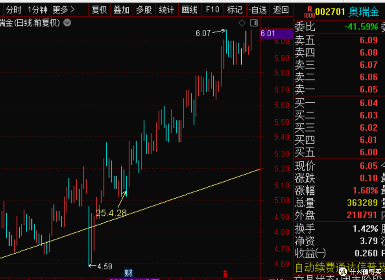This screenshot has width=385, height=280.
Task: Click the 现价 value 6.05
Action: click(x=369, y=166)
